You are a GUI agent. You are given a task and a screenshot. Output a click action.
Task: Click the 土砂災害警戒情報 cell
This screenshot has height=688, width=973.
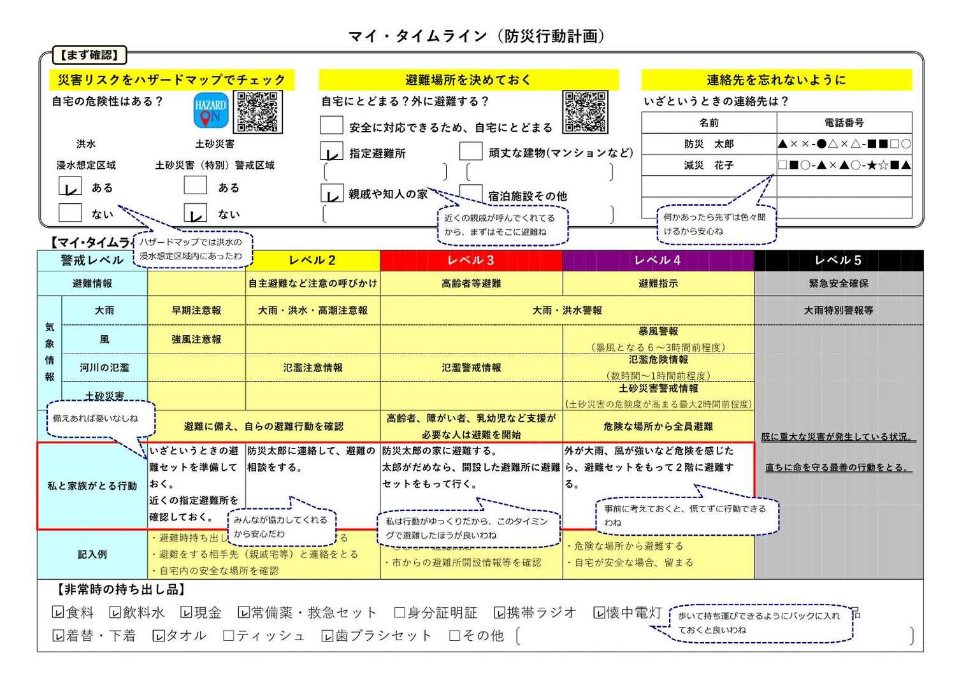pos(658,396)
